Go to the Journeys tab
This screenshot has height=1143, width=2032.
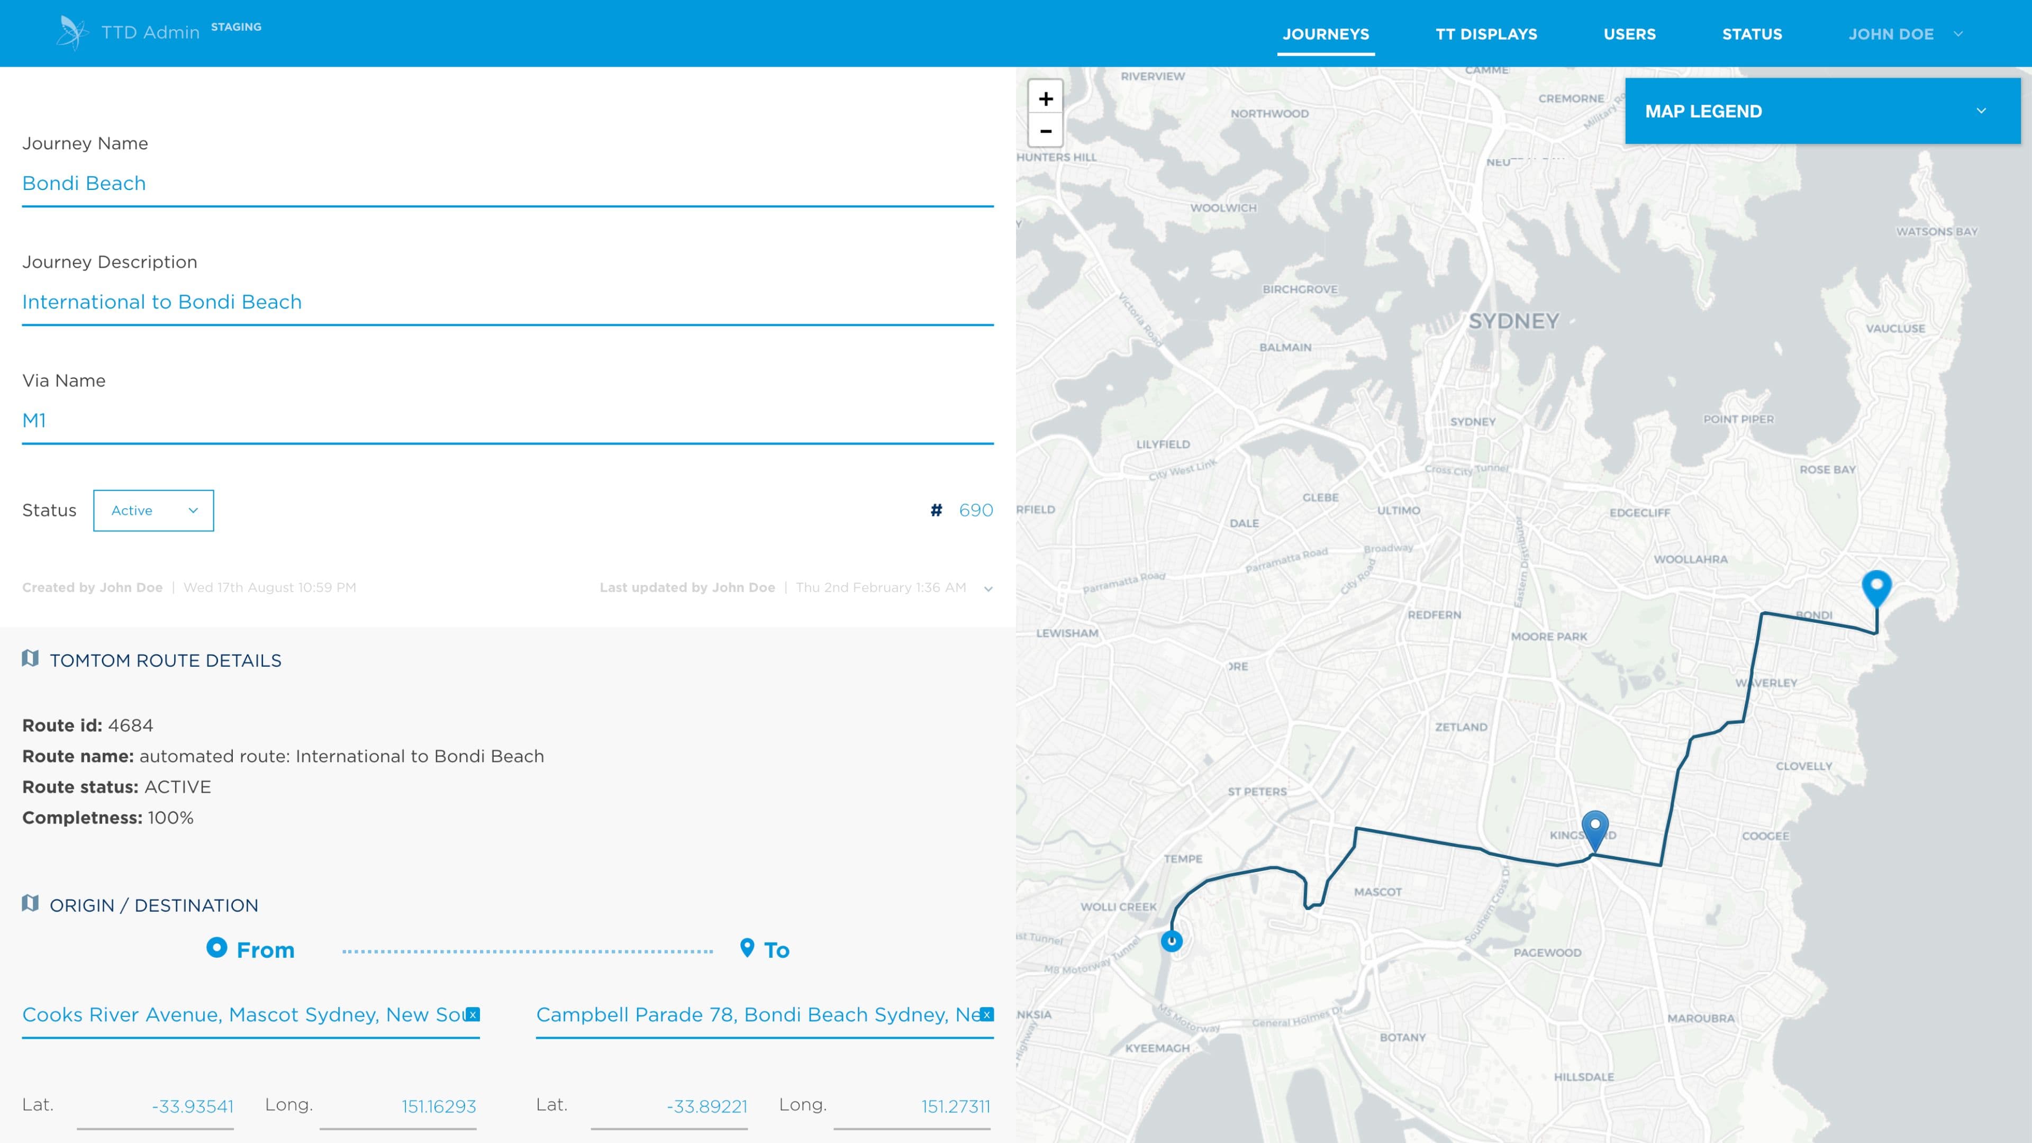(1326, 34)
